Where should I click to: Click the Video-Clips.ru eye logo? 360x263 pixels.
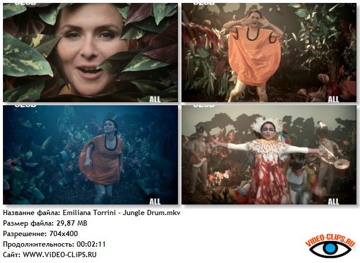coord(331,245)
